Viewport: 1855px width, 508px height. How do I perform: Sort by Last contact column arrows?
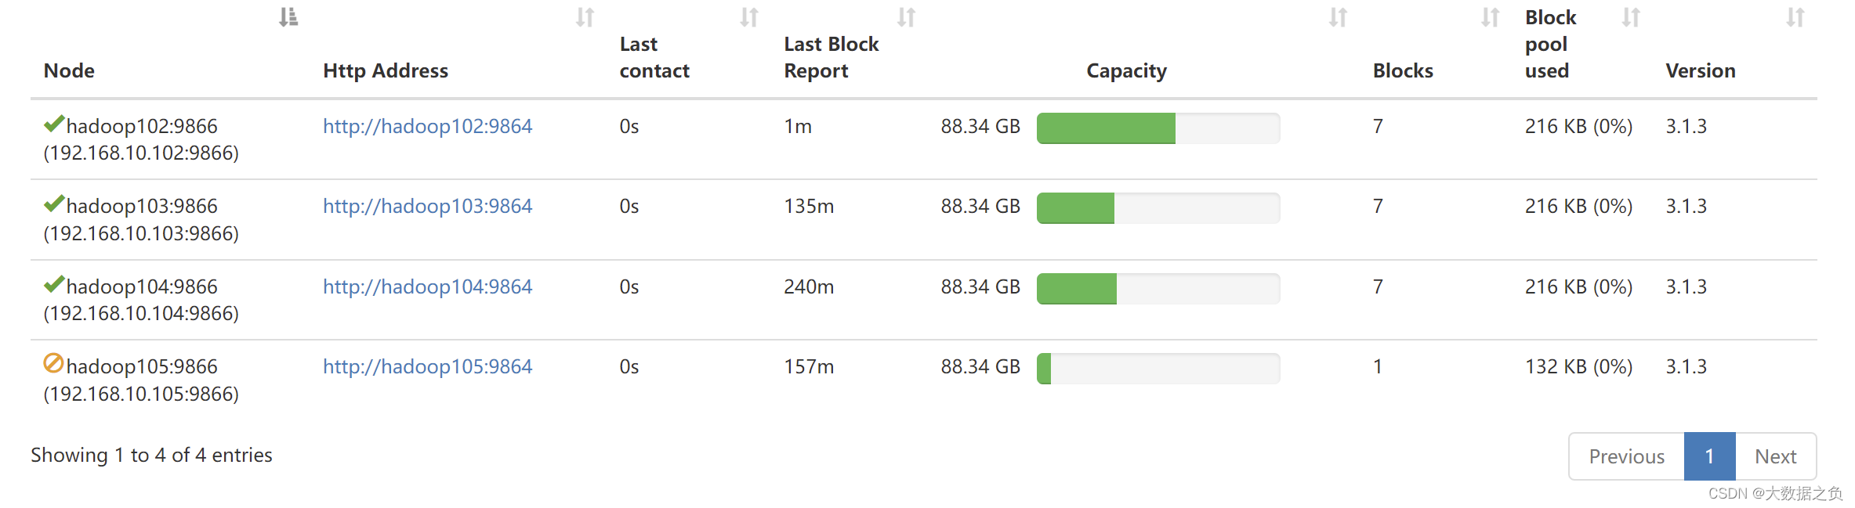coord(749,17)
